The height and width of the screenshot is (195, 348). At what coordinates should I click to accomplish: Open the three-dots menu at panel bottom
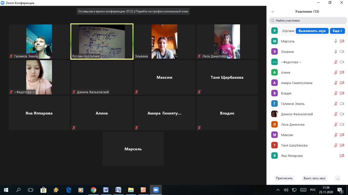[x=337, y=178]
